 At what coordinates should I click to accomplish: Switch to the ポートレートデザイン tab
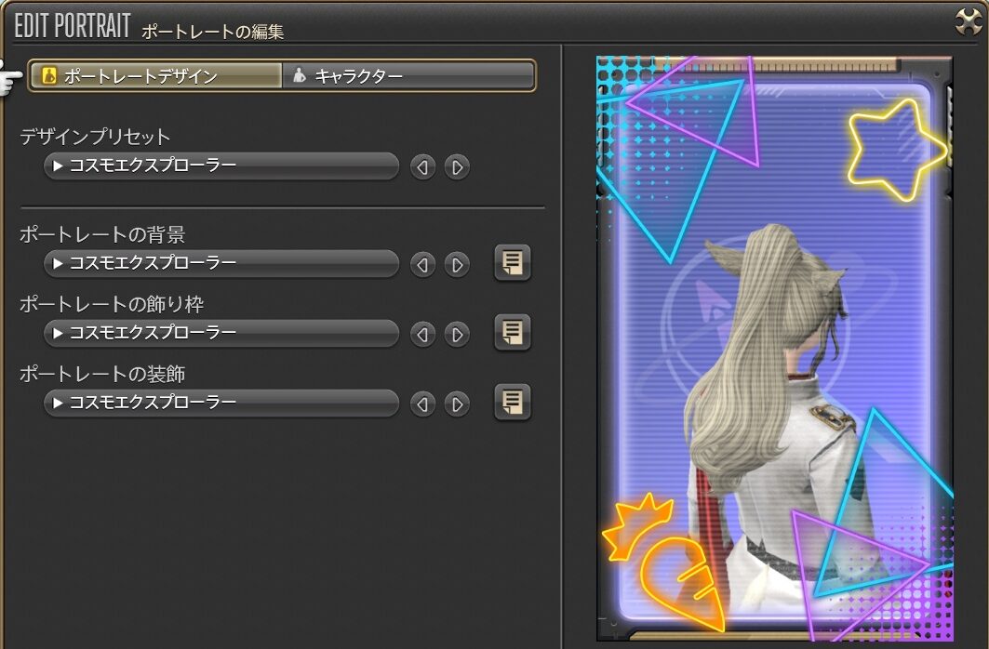point(155,76)
